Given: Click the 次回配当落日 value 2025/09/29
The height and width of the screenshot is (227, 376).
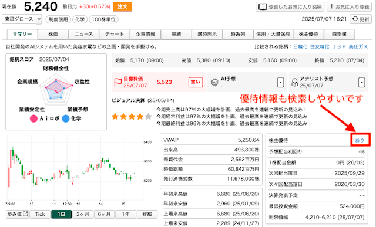Looking at the screenshot, I should [350, 173].
